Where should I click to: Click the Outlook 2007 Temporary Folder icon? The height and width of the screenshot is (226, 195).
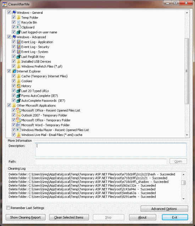click(18, 115)
